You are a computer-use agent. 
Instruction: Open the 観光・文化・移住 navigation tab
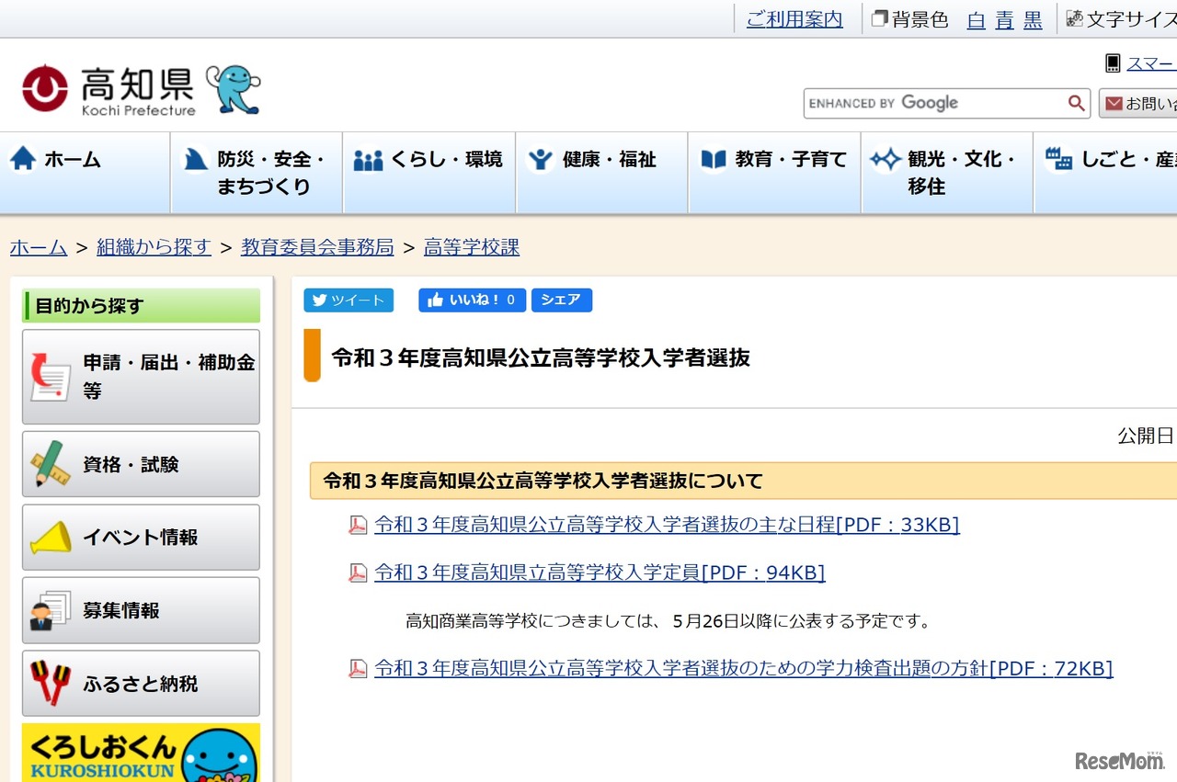pos(947,173)
